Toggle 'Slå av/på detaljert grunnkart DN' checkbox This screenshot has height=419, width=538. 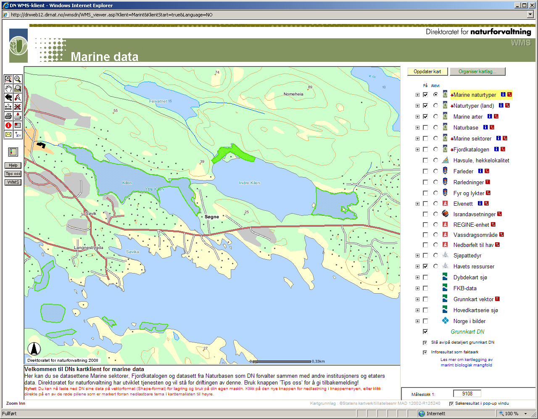(425, 342)
